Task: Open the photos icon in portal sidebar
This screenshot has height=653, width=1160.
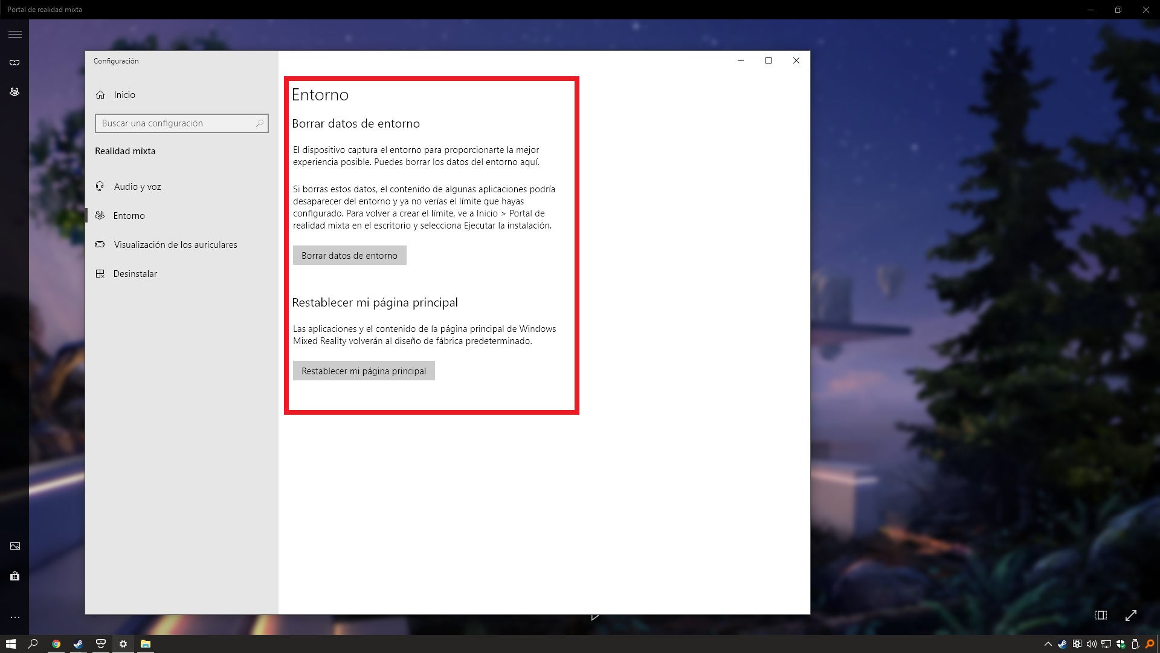Action: pyautogui.click(x=14, y=546)
